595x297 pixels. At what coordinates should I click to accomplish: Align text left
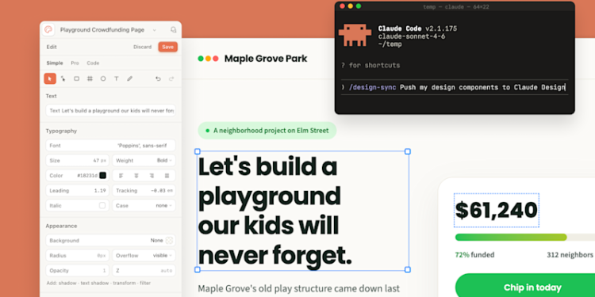pos(121,175)
